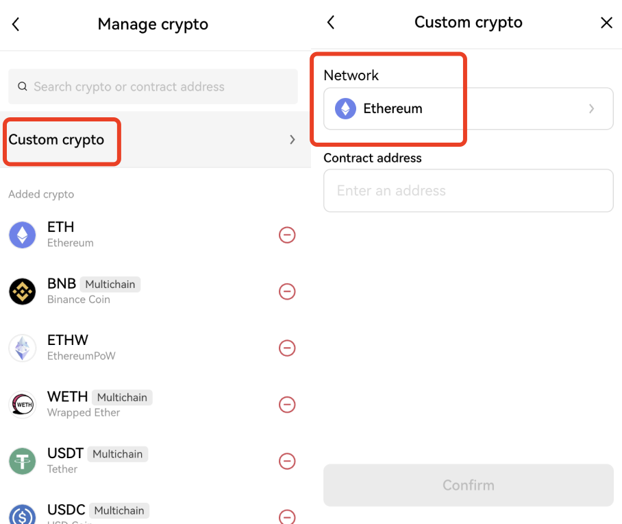This screenshot has width=622, height=524.
Task: Click the contract address input field
Action: [x=468, y=191]
